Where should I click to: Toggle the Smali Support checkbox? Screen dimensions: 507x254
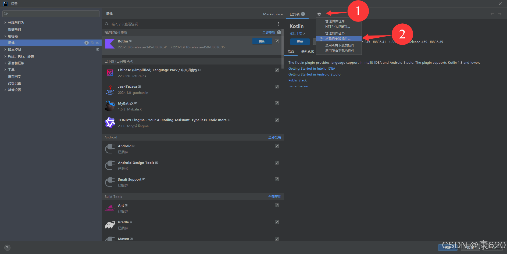click(277, 179)
